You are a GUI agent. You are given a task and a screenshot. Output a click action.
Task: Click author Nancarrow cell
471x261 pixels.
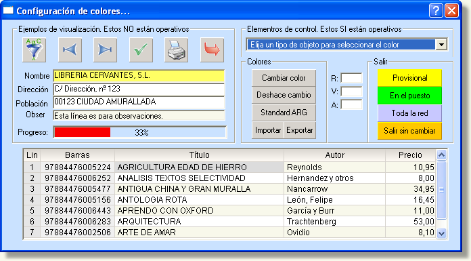334,188
